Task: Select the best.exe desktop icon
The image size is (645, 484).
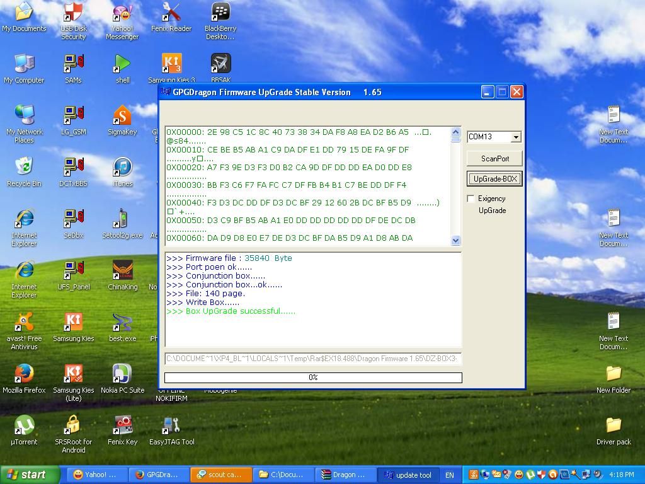Action: click(122, 327)
